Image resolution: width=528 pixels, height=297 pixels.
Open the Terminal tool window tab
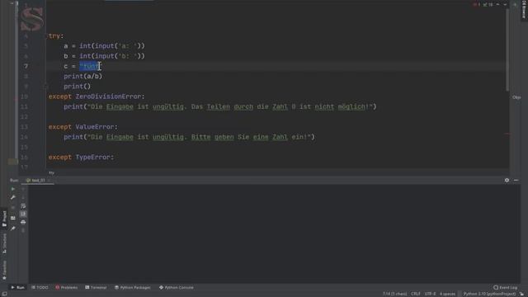[x=96, y=288]
